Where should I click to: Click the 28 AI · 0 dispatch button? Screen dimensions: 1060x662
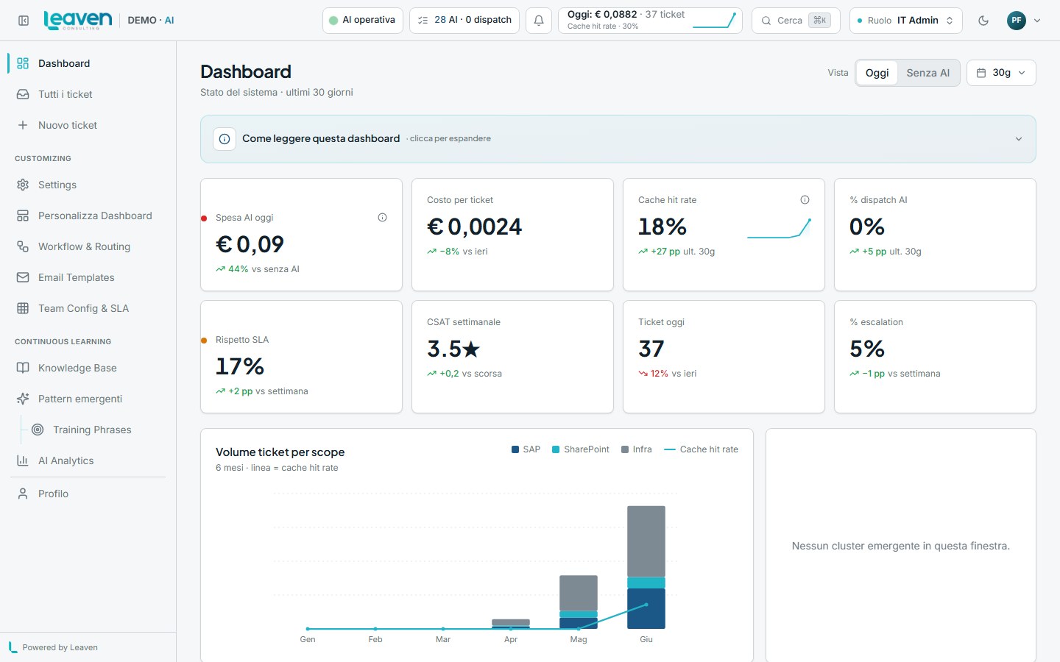pos(464,21)
